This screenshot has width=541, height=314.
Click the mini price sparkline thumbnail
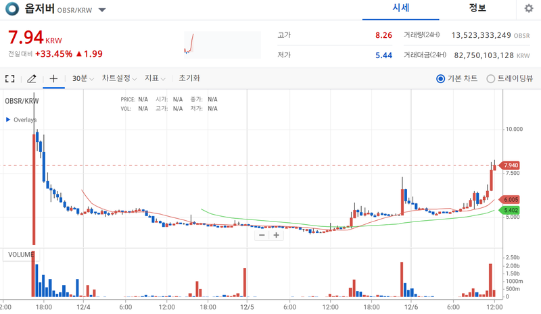222,45
